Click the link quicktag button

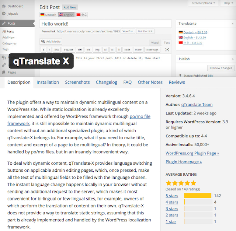pos(57,50)
